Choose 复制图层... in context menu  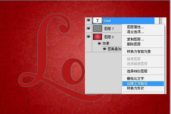(135, 39)
